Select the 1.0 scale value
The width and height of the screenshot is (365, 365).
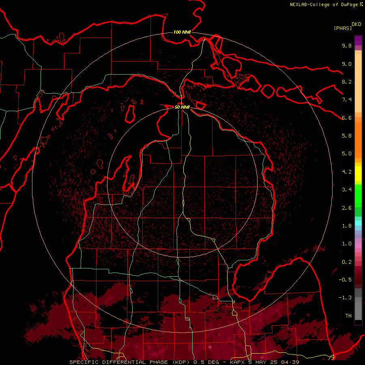(347, 243)
